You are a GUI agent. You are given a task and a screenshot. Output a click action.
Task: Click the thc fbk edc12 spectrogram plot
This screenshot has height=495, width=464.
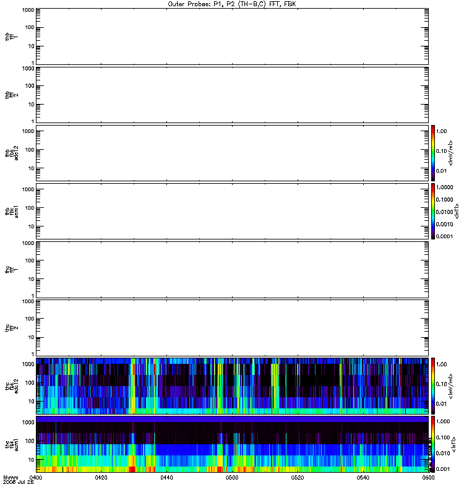232,385
